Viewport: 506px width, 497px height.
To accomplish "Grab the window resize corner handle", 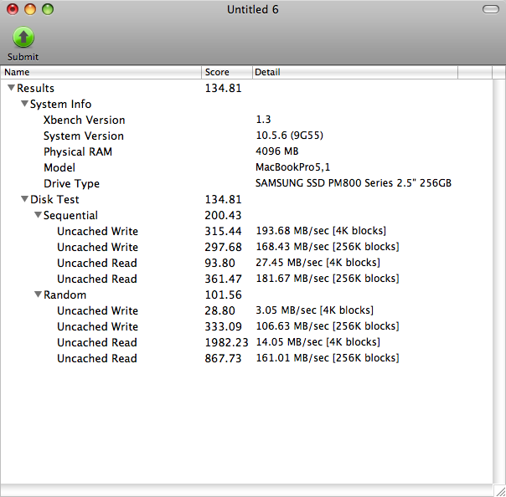I will point(500,491).
